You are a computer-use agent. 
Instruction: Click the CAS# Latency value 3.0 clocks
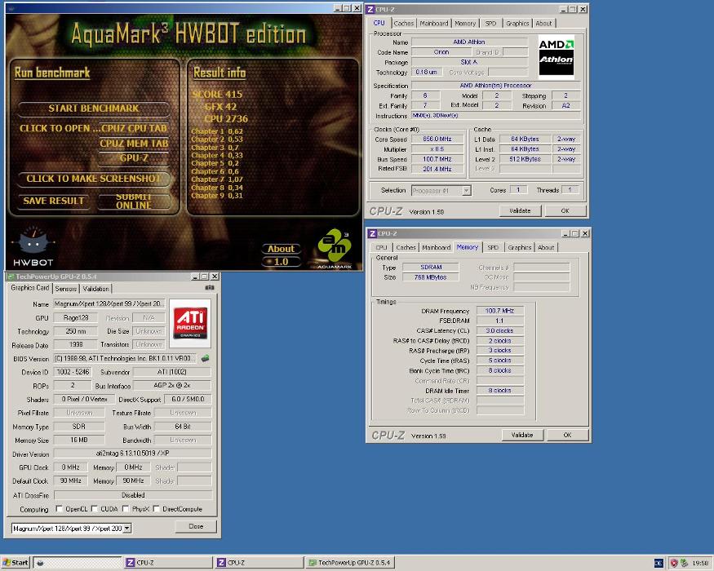coord(499,331)
